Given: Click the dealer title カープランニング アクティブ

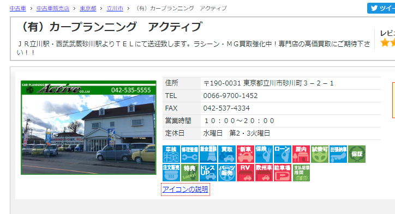Looking at the screenshot, I should 110,27.
